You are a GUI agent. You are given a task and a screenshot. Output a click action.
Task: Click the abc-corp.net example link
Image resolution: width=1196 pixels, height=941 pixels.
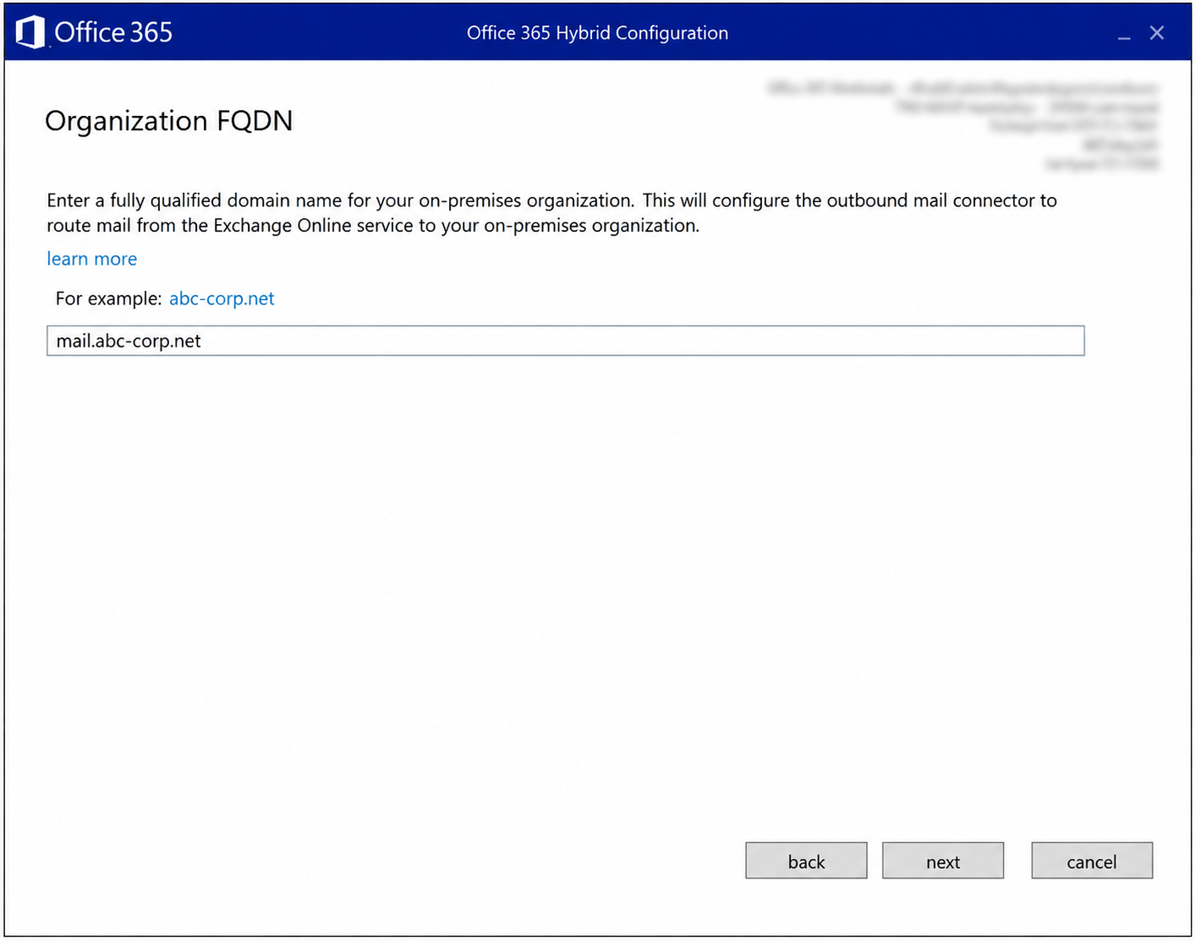point(222,298)
